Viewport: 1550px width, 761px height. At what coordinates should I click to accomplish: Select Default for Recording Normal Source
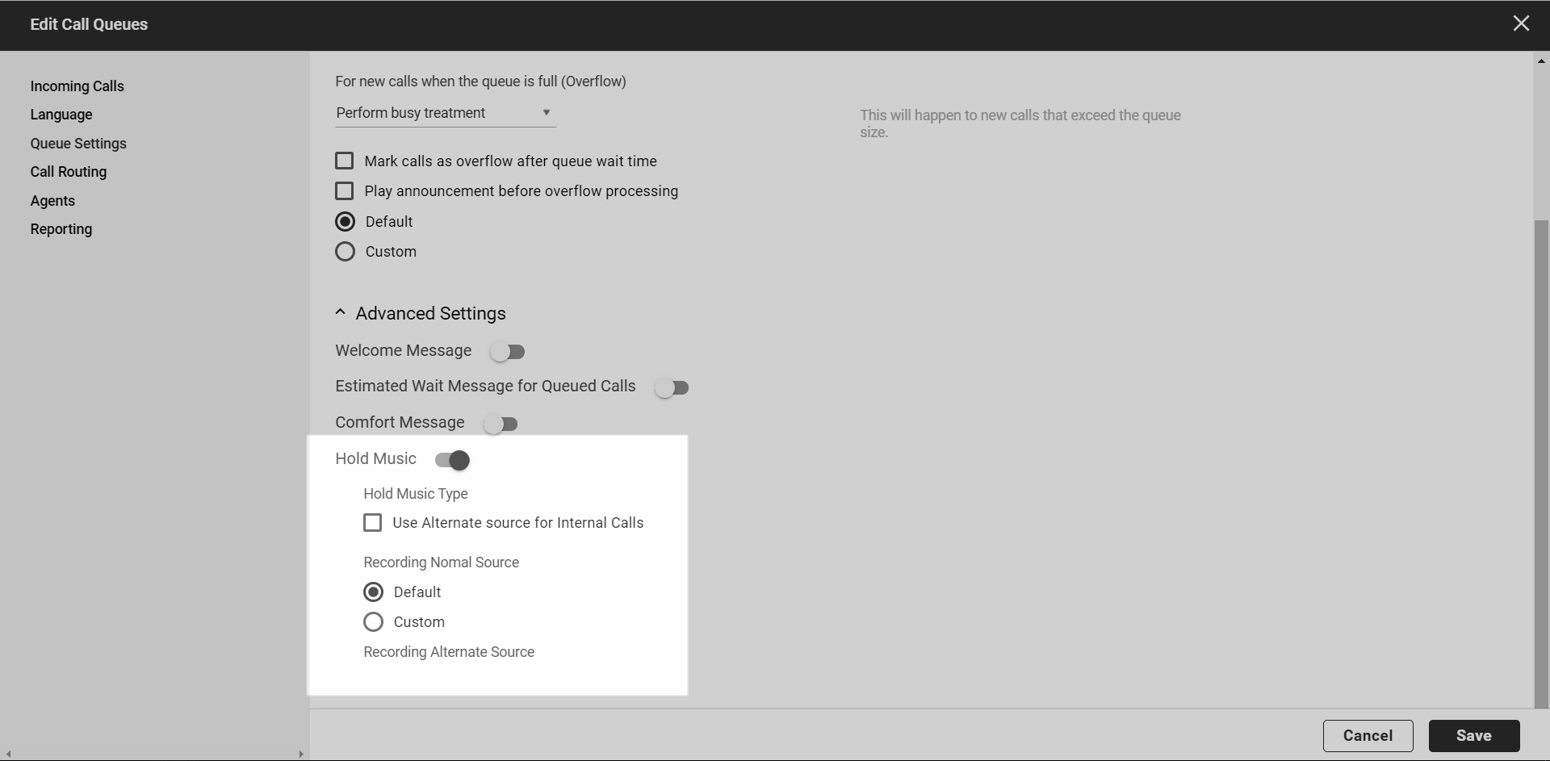pos(373,592)
